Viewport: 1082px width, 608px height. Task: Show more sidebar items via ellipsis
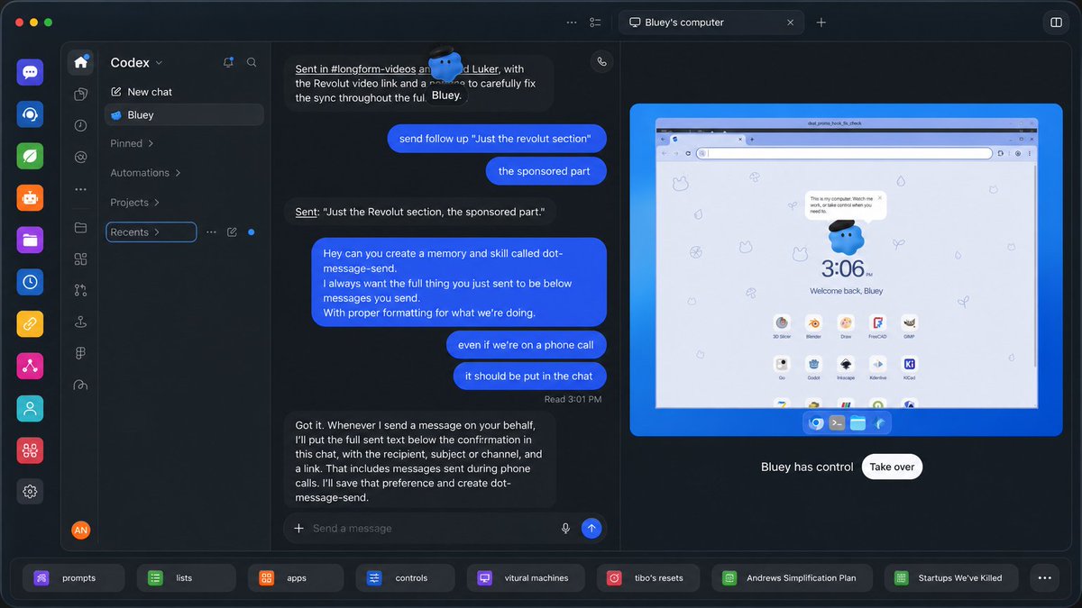(80, 189)
